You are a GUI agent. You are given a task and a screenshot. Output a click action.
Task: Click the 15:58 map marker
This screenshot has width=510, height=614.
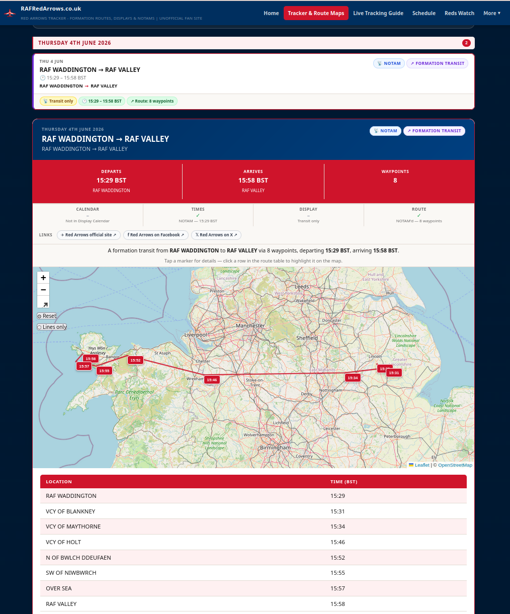(91, 359)
